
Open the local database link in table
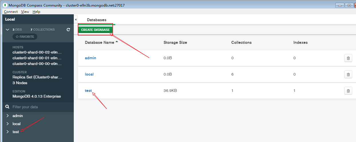pyautogui.click(x=89, y=74)
